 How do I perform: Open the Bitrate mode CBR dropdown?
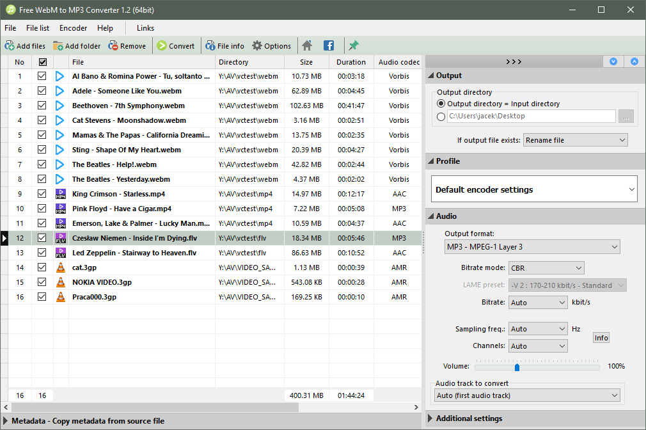coord(546,268)
